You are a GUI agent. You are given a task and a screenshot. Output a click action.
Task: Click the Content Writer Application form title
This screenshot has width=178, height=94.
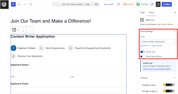33,36
